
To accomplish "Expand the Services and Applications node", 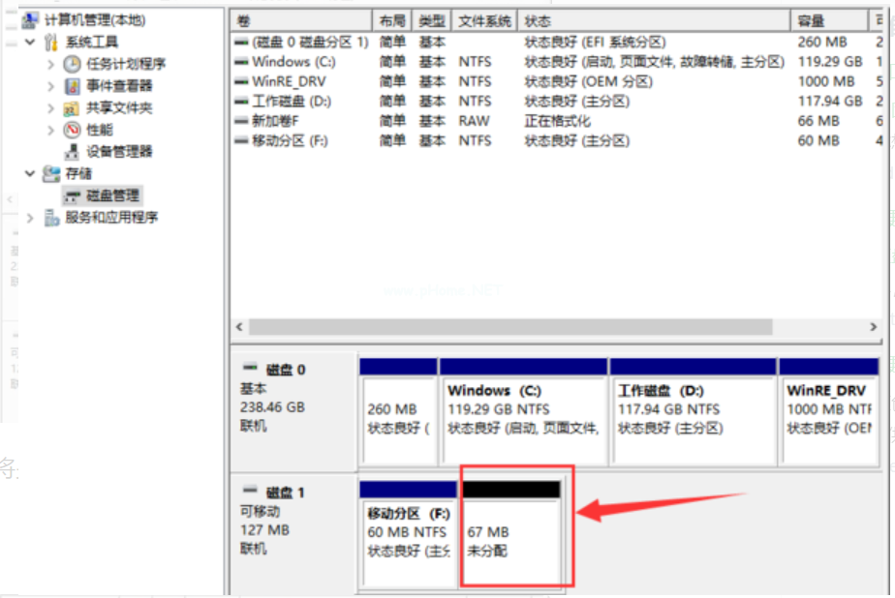I will 30,218.
